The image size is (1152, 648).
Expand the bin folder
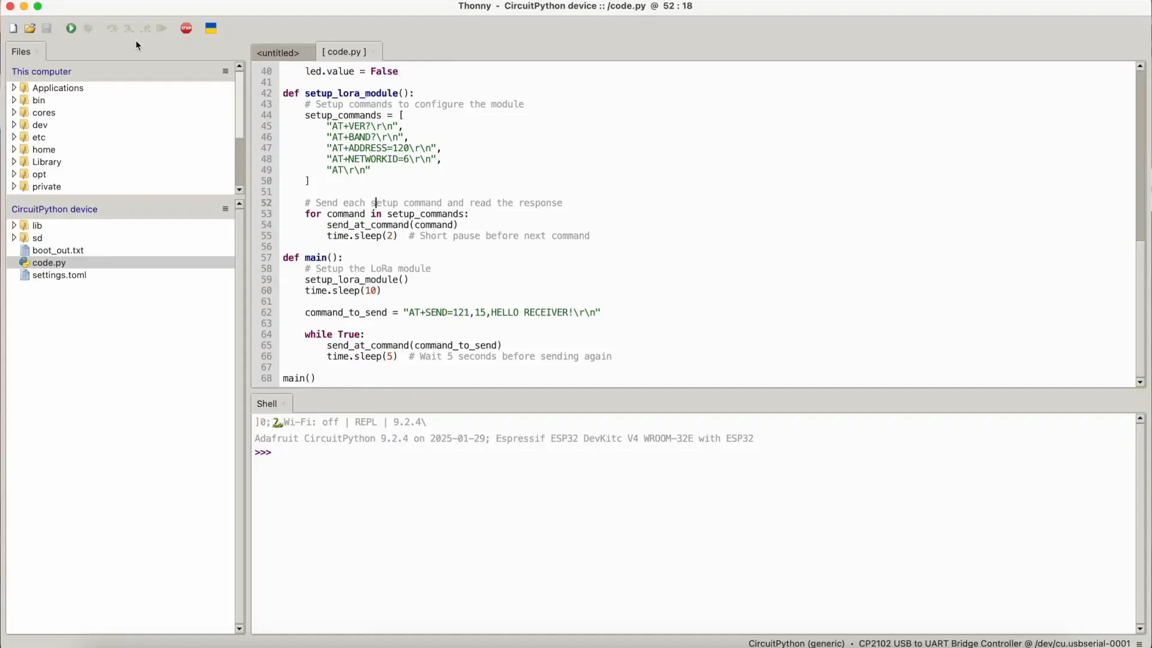14,100
